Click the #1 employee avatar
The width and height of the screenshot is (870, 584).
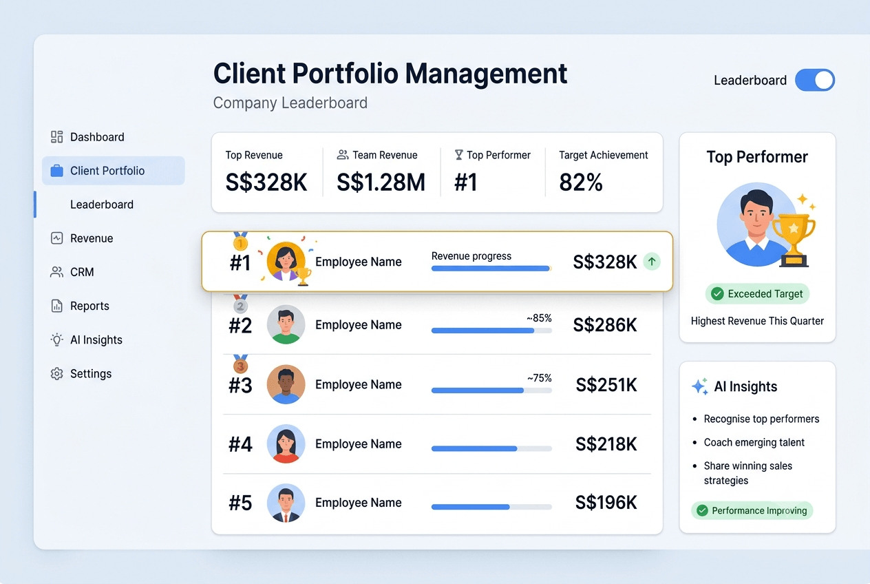286,262
